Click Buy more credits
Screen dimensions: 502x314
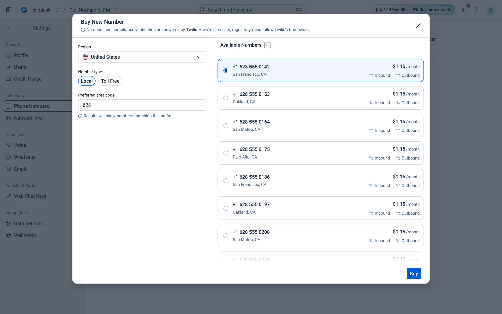[x=432, y=10]
